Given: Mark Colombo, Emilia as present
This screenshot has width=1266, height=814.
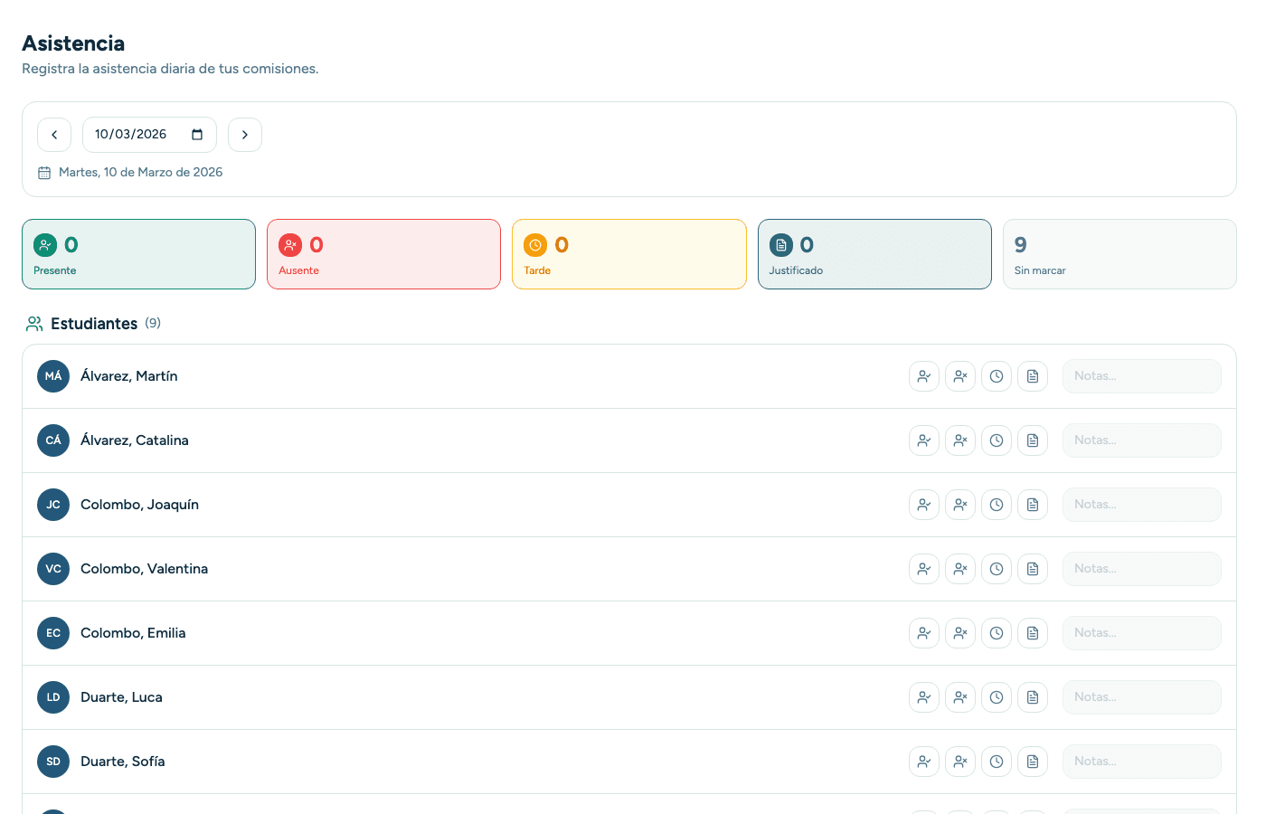Looking at the screenshot, I should (x=924, y=633).
